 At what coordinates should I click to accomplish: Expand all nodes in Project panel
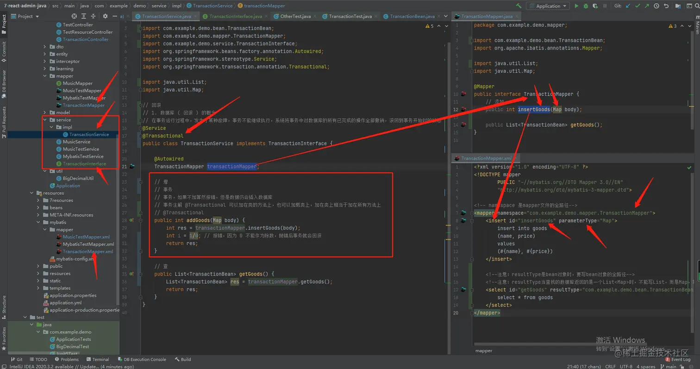tap(83, 16)
